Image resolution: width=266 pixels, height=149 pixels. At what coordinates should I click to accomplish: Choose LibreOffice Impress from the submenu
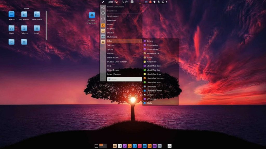[x=155, y=78]
